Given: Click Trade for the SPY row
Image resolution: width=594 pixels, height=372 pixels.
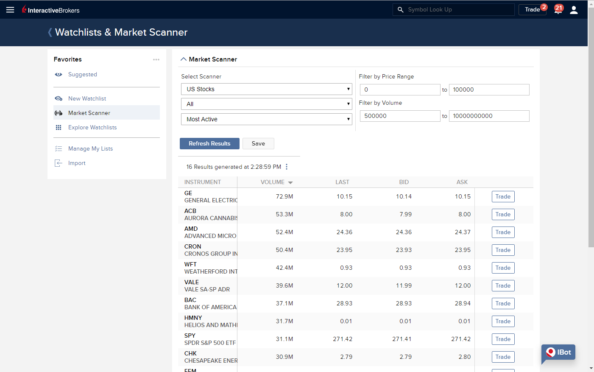Looking at the screenshot, I should click(x=503, y=339).
